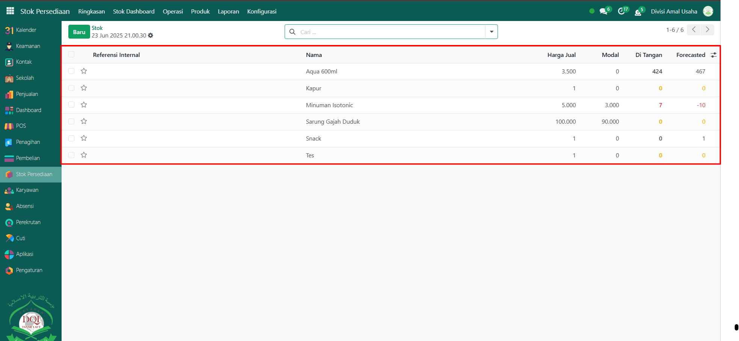The width and height of the screenshot is (739, 341).
Task: Click the gear icon beside the date
Action: pyautogui.click(x=151, y=36)
